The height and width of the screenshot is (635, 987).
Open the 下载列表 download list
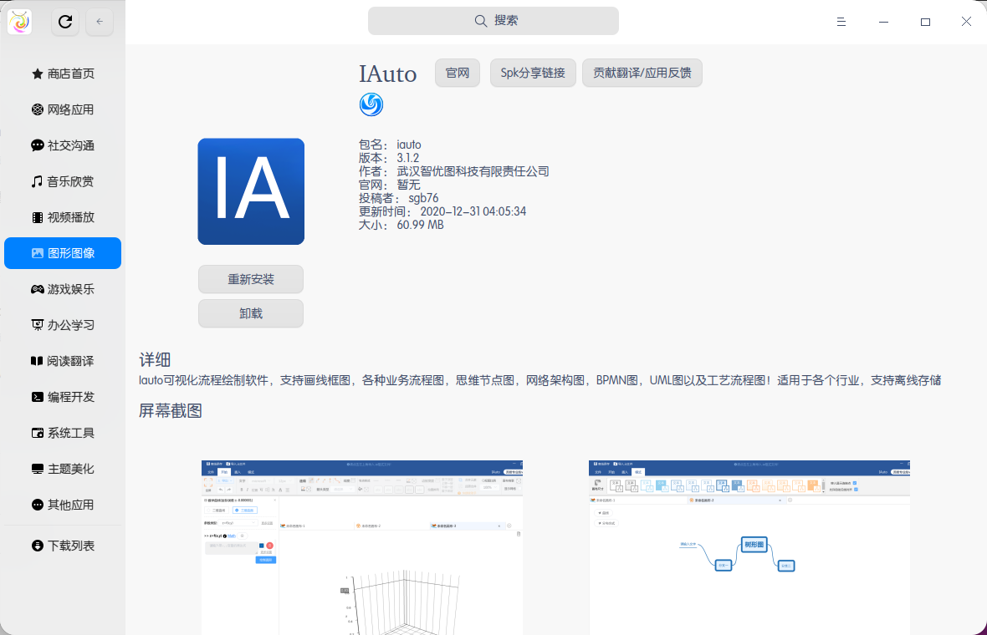pyautogui.click(x=63, y=546)
